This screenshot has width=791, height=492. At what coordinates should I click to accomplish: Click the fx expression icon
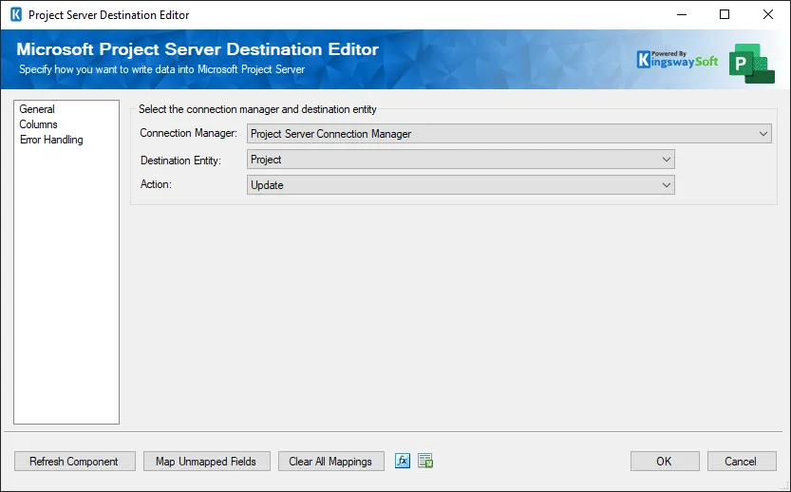403,461
